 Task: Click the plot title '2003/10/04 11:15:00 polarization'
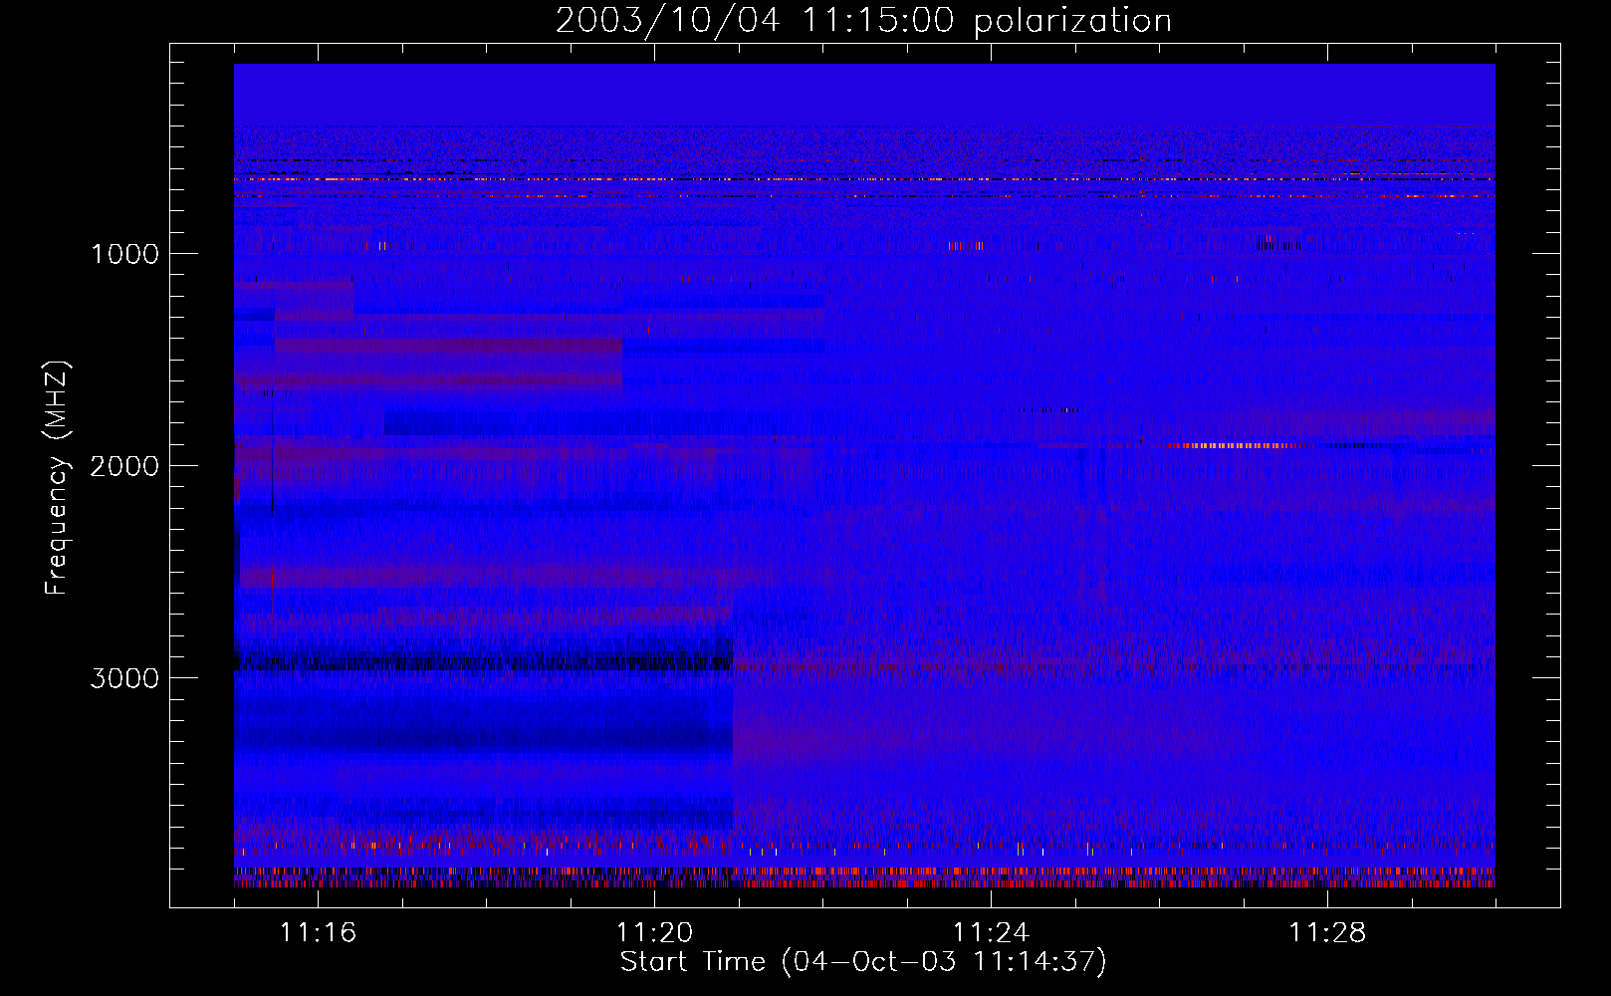863,21
